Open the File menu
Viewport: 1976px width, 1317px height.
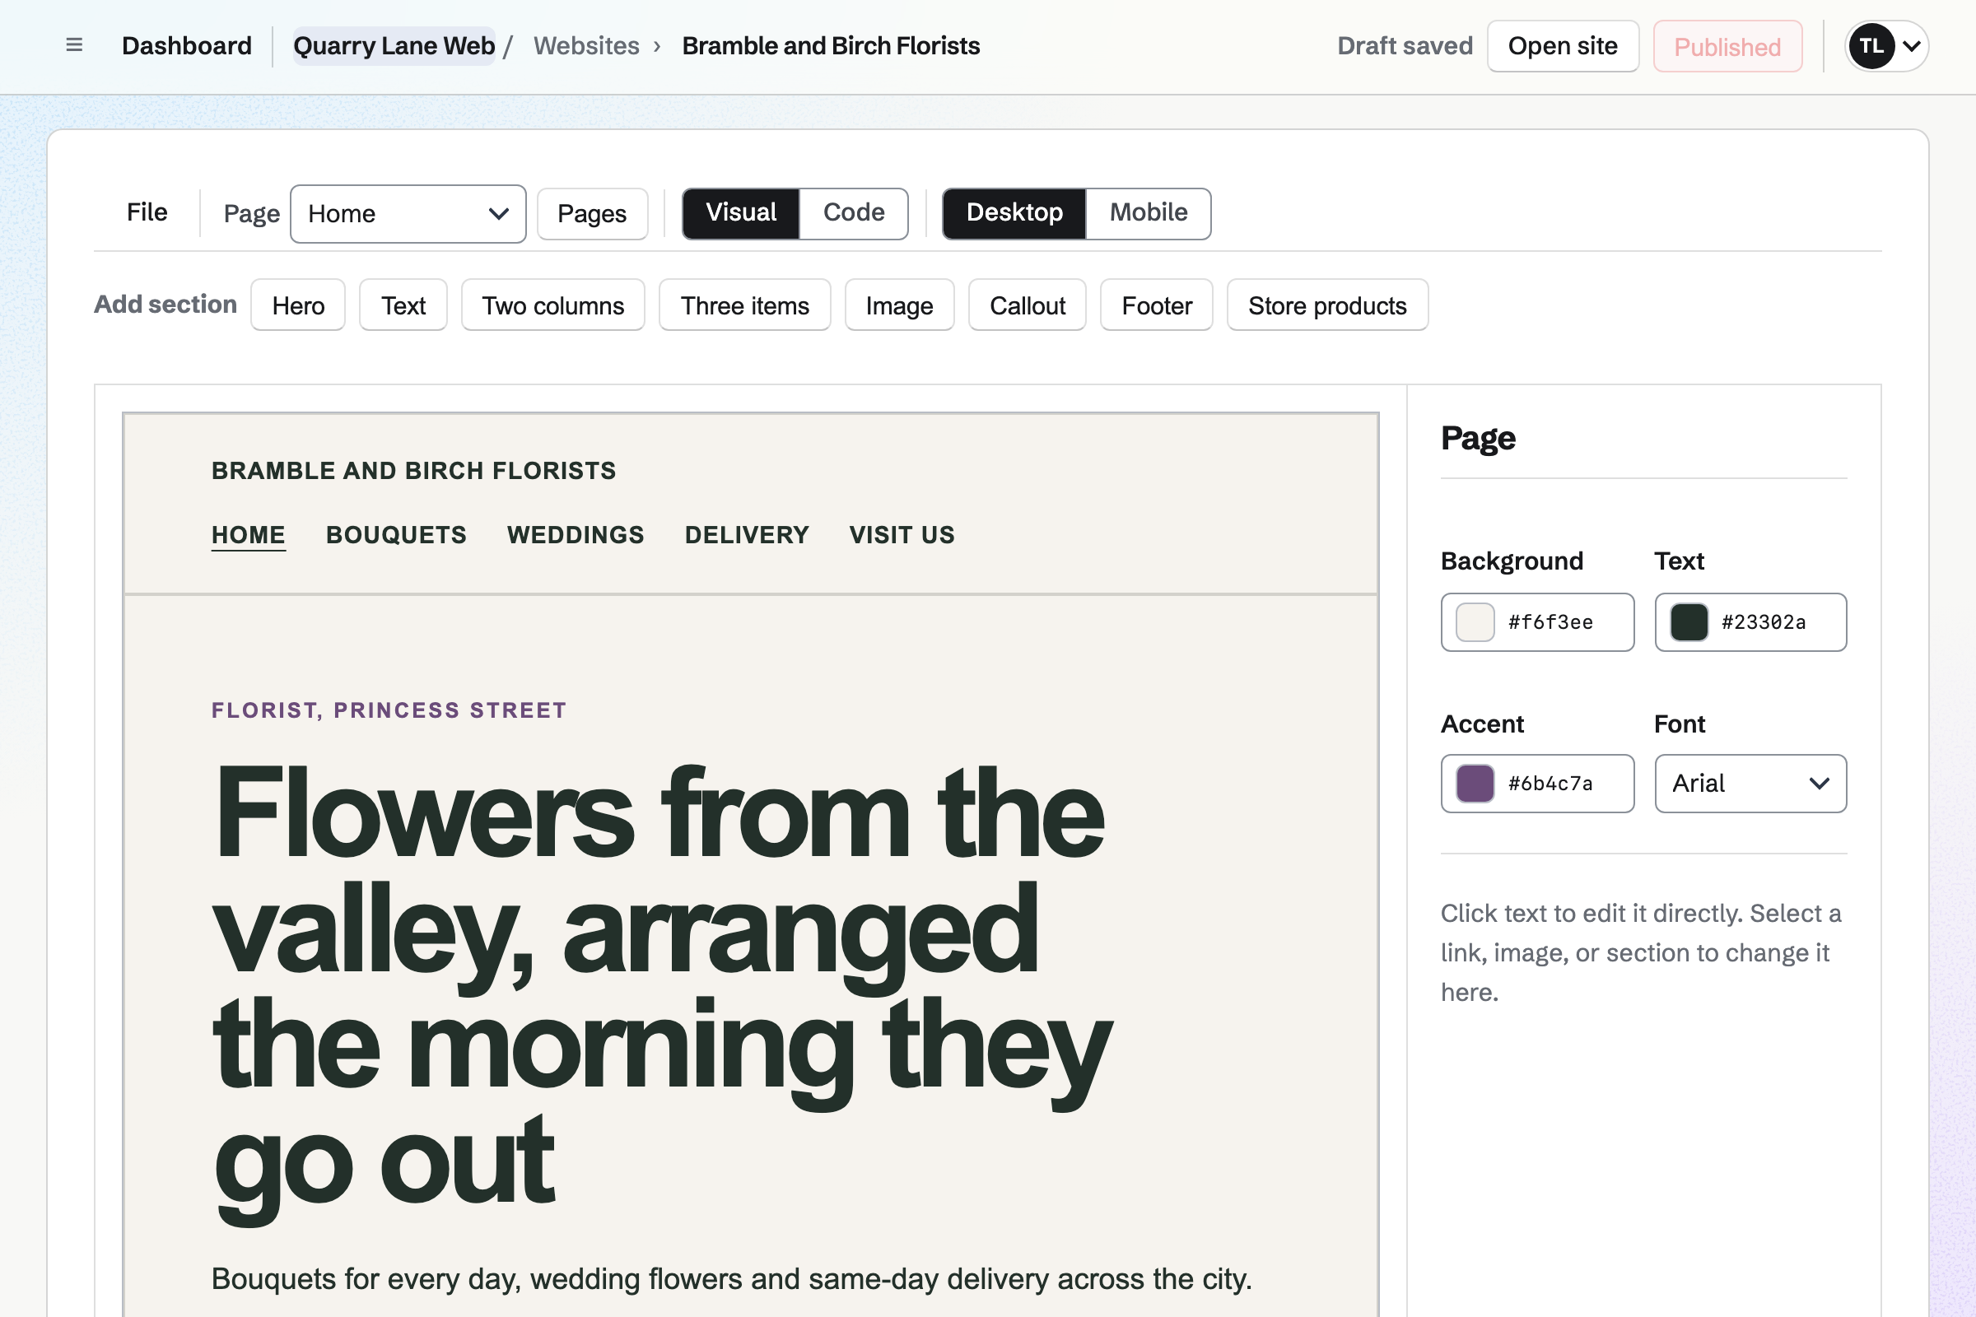coord(147,212)
